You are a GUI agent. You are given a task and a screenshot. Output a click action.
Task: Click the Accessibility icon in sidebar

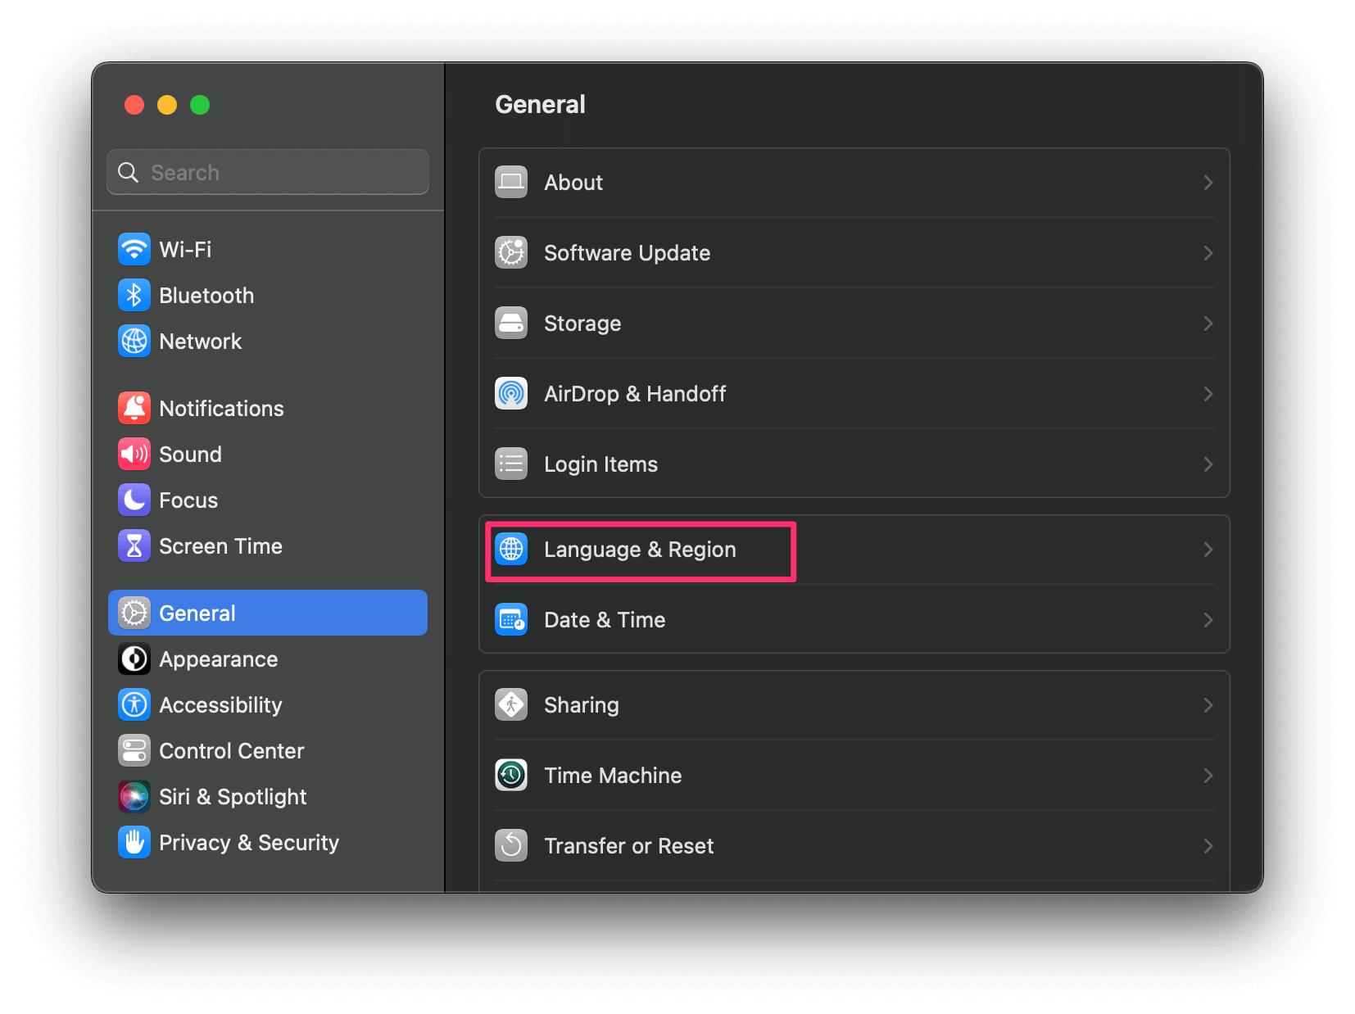tap(134, 704)
